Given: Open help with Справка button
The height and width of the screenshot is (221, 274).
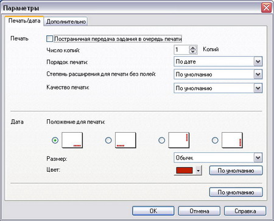Looking at the screenshot, I should (x=245, y=211).
